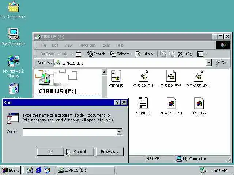This screenshot has height=175, width=234.
Task: Click the Up one level folder icon
Action: pos(78,54)
